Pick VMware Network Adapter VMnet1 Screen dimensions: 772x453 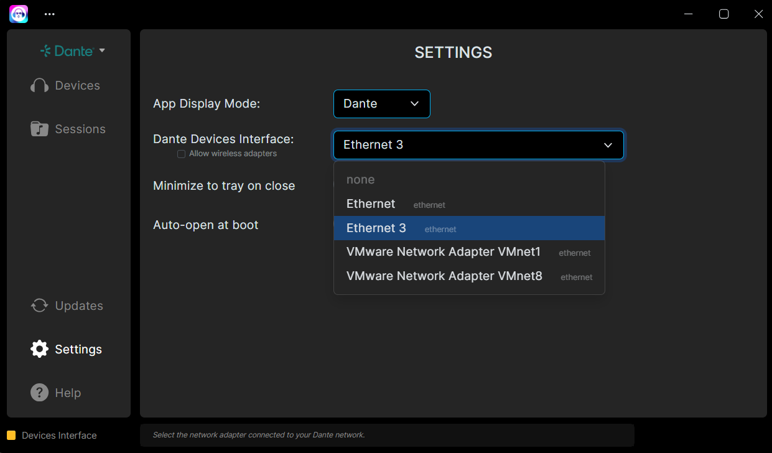(x=469, y=252)
